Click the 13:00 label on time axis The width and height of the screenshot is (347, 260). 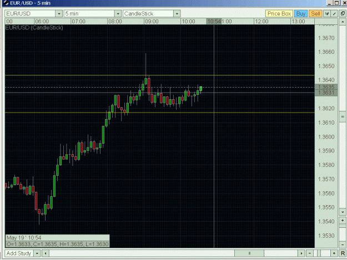[298, 22]
